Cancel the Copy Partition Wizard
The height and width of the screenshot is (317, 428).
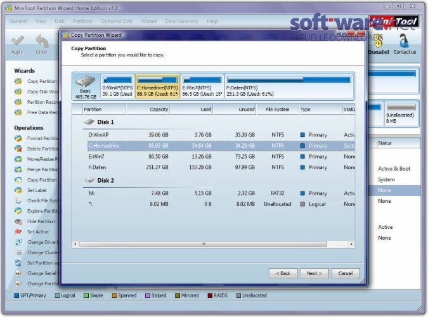pyautogui.click(x=346, y=273)
